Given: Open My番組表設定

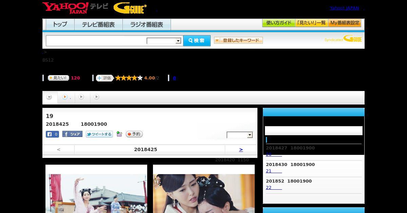Looking at the screenshot, I should pyautogui.click(x=345, y=23).
